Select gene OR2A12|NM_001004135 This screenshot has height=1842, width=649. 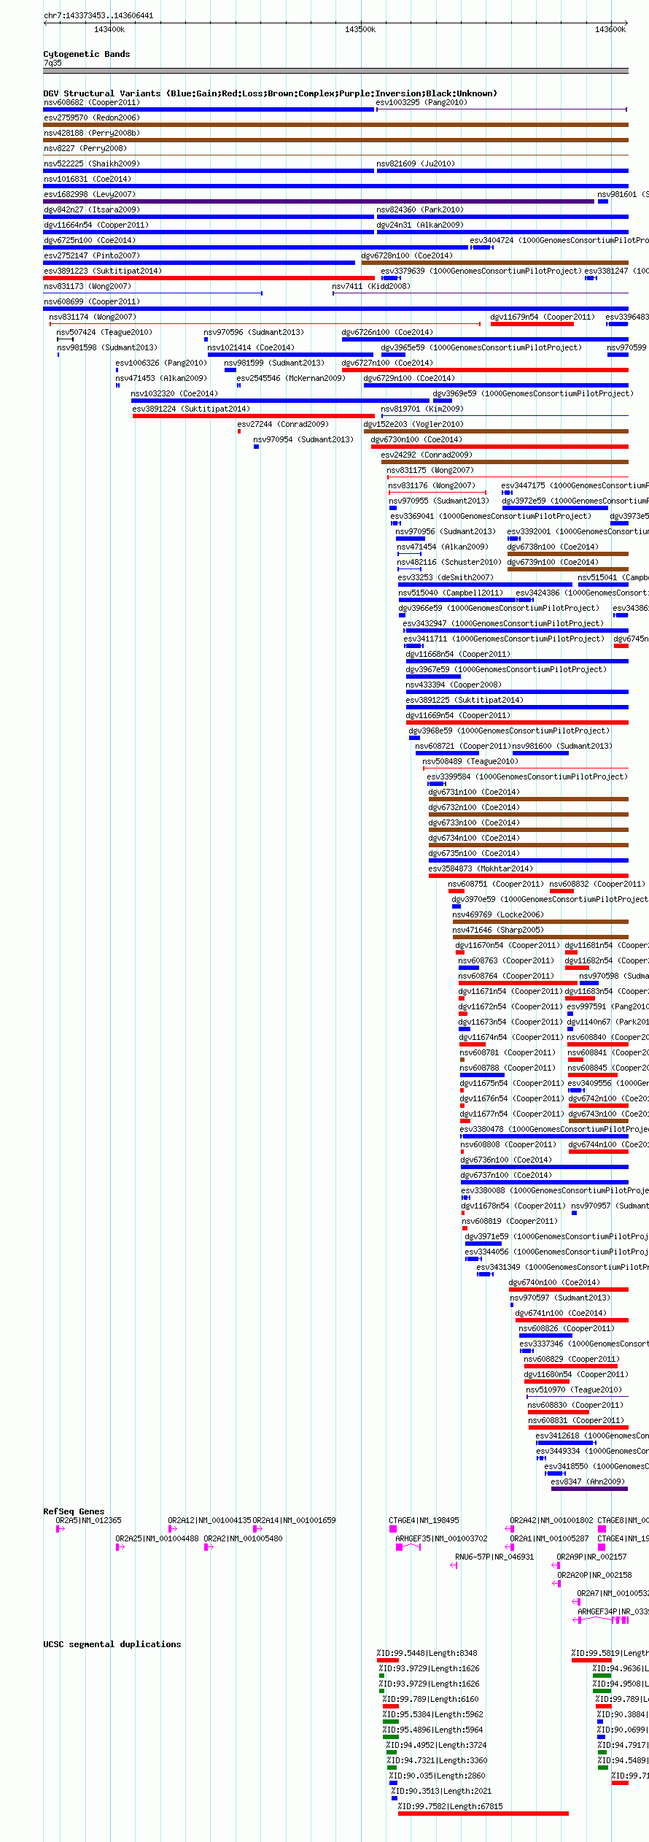click(x=209, y=1520)
